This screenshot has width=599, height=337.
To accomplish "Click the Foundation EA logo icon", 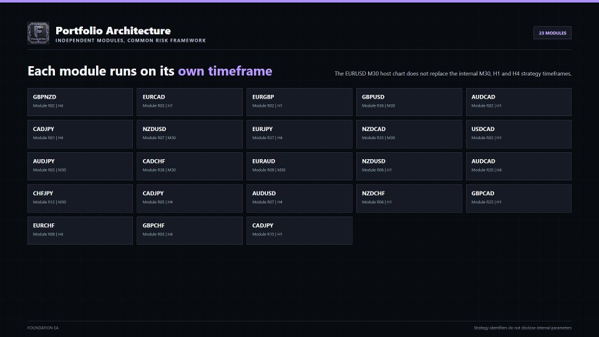I will 38,33.
